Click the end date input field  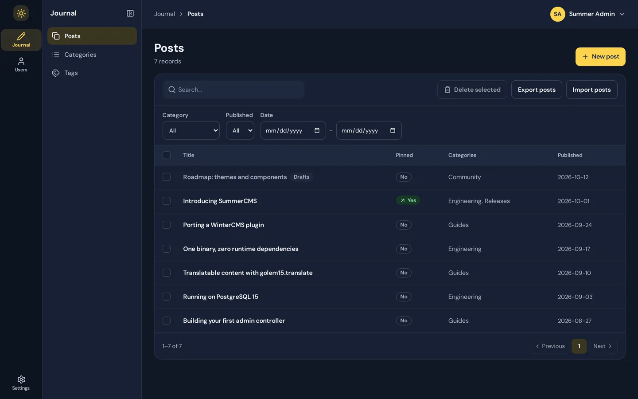click(369, 130)
